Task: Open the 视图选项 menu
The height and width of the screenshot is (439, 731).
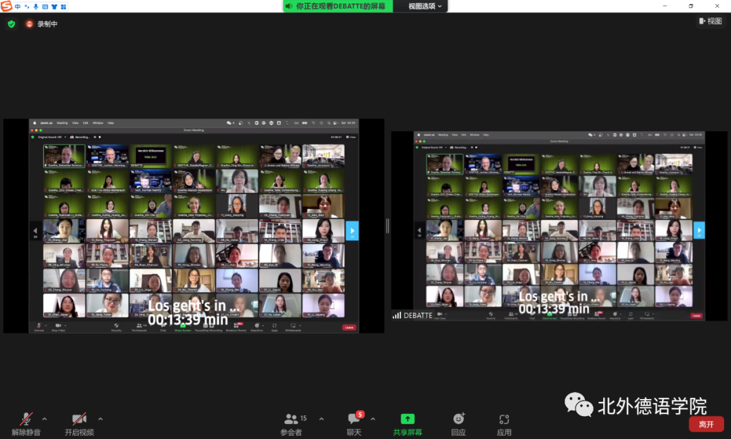Action: pyautogui.click(x=424, y=6)
